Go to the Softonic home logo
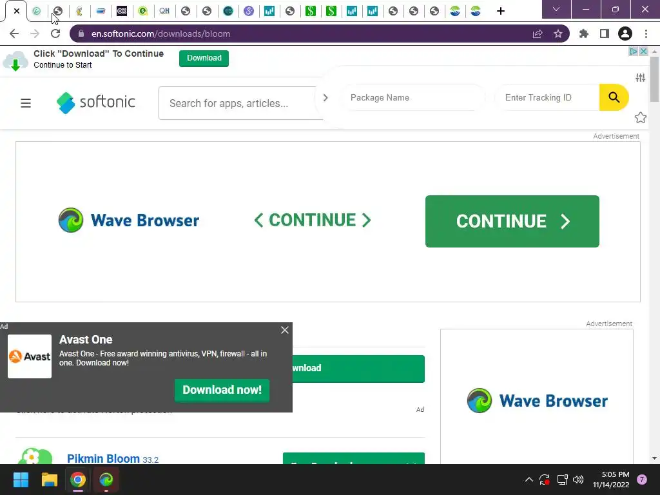Image resolution: width=660 pixels, height=495 pixels. pyautogui.click(x=96, y=102)
